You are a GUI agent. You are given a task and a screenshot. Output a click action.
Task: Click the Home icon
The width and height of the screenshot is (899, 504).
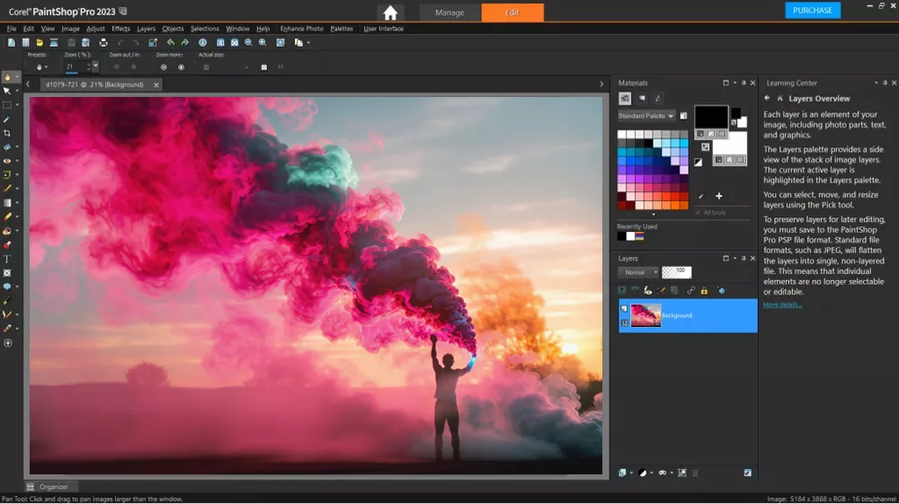(x=390, y=13)
